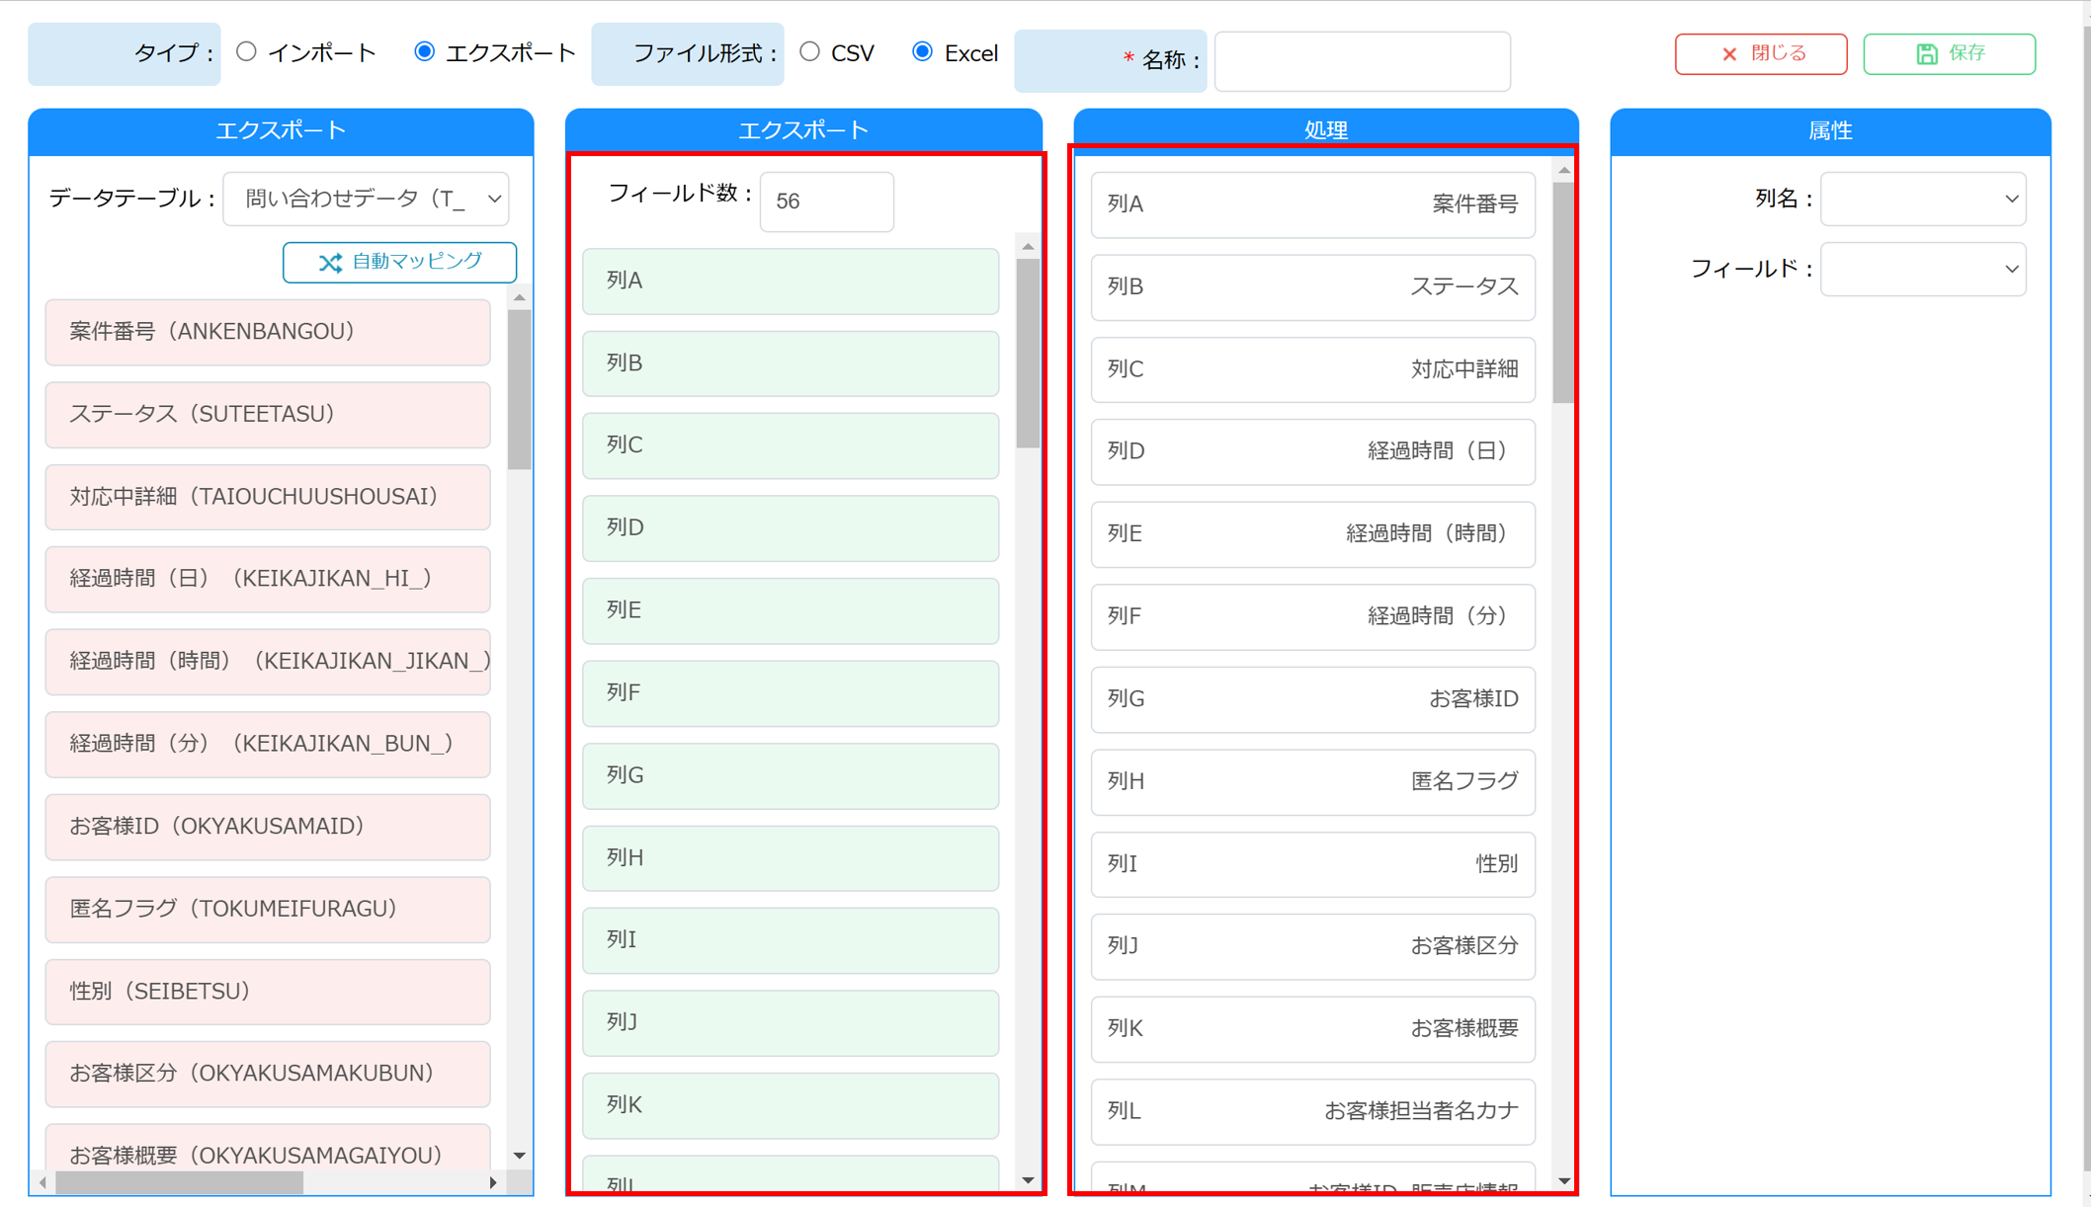Select the 列A 案件番号 mapping row
The width and height of the screenshot is (2091, 1207).
tap(1312, 204)
